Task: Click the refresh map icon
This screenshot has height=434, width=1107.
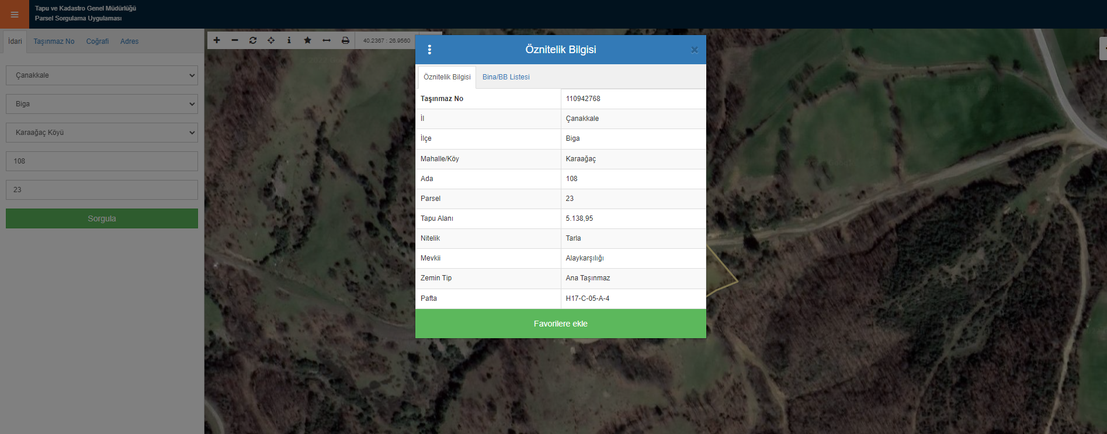Action: click(x=253, y=40)
